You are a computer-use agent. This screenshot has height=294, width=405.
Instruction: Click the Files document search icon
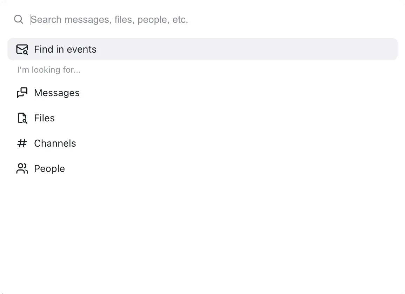22,118
